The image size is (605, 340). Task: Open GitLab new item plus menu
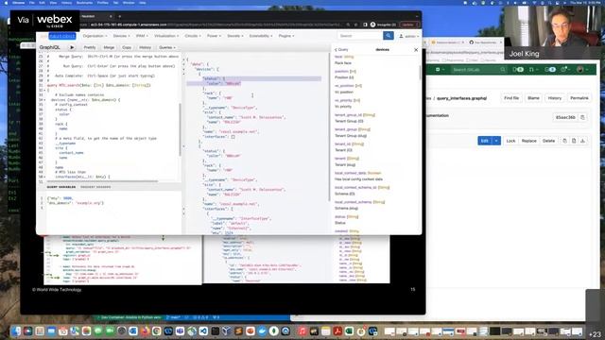[x=439, y=70]
